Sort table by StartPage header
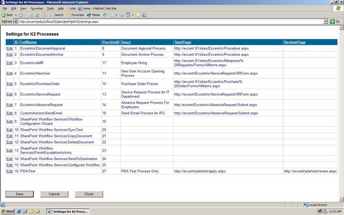 pos(183,42)
